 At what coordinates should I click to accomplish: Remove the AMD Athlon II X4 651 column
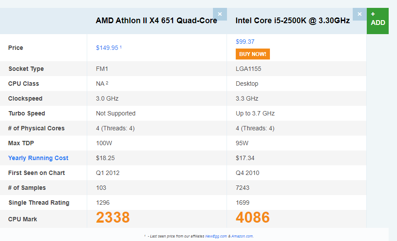[x=220, y=14]
